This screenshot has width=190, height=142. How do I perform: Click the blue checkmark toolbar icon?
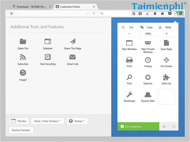pos(148,13)
